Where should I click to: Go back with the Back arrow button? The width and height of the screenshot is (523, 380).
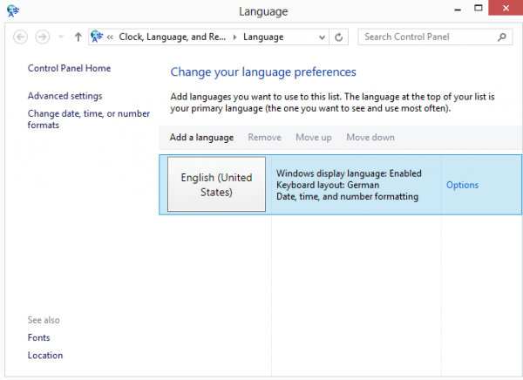[20, 37]
